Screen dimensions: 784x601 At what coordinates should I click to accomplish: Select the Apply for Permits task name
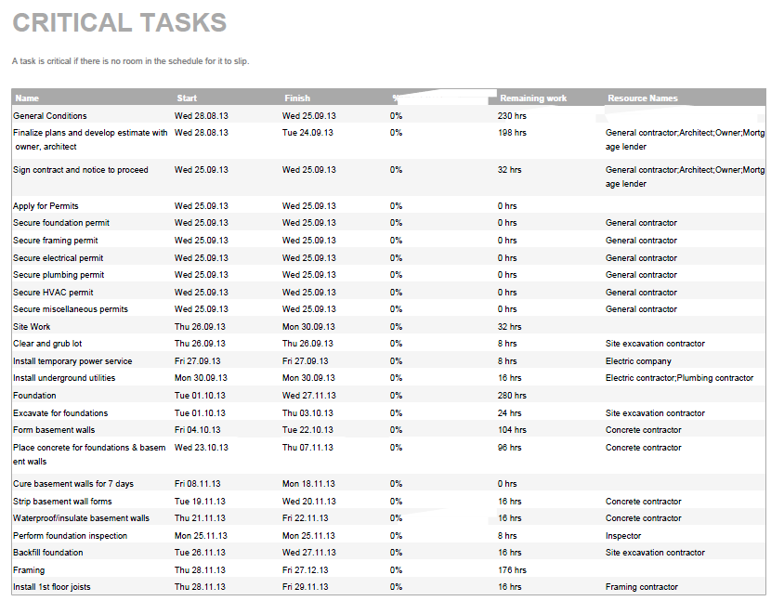pyautogui.click(x=44, y=206)
